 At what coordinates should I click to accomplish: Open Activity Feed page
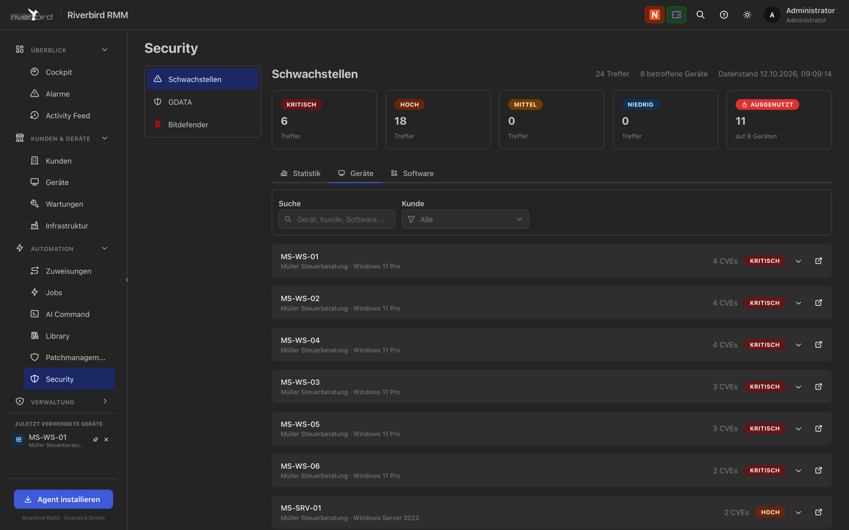[70, 116]
